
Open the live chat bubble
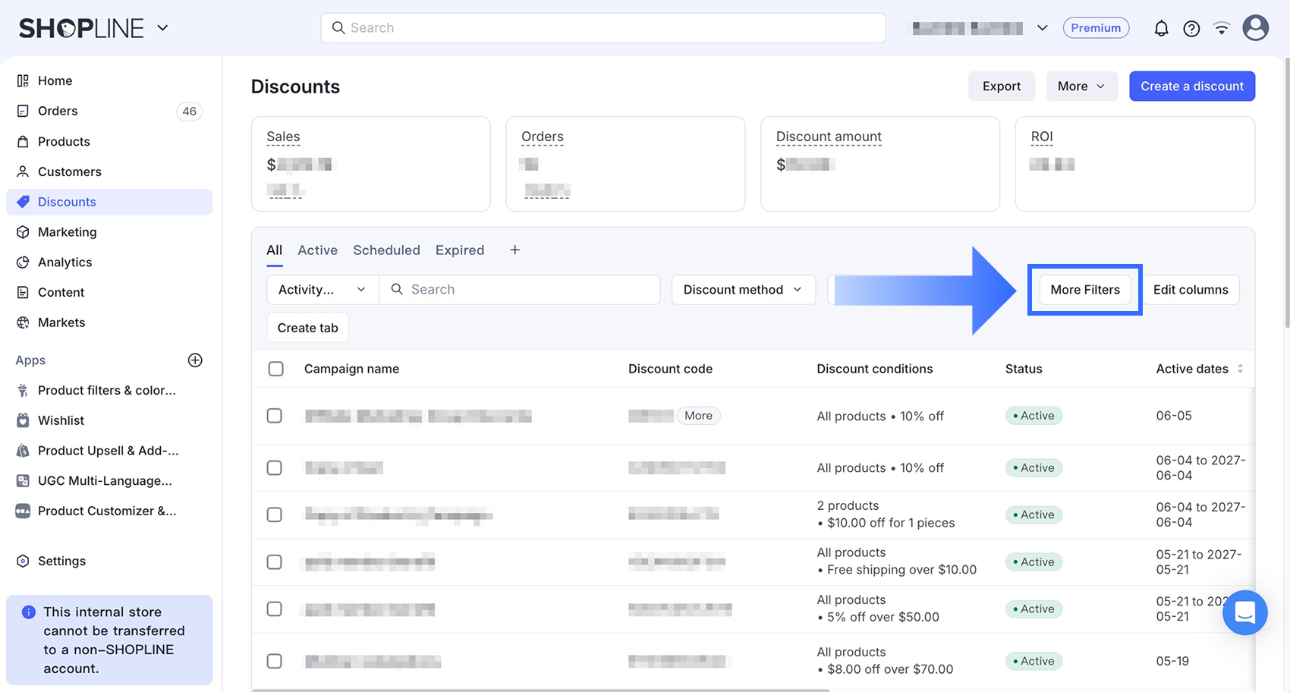click(x=1244, y=612)
